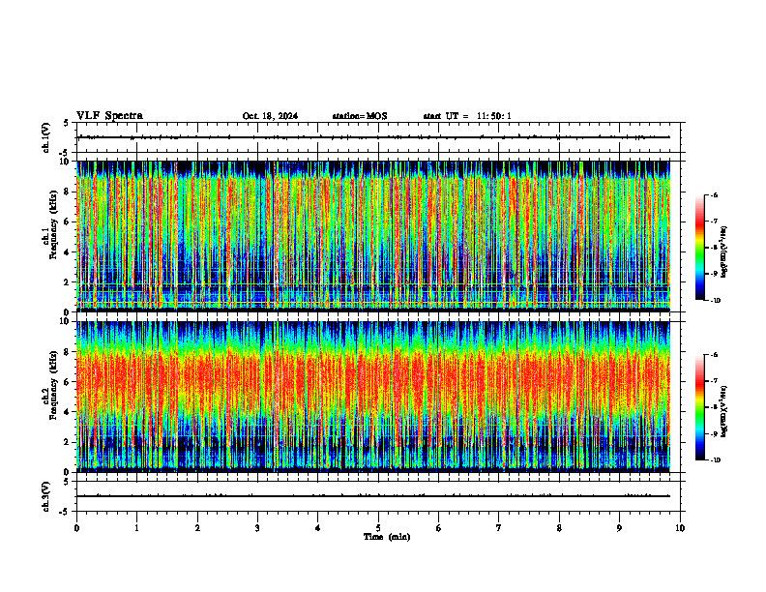The width and height of the screenshot is (766, 592).
Task: Click the -9 value on ch.1 colorbar
Action: (x=714, y=274)
